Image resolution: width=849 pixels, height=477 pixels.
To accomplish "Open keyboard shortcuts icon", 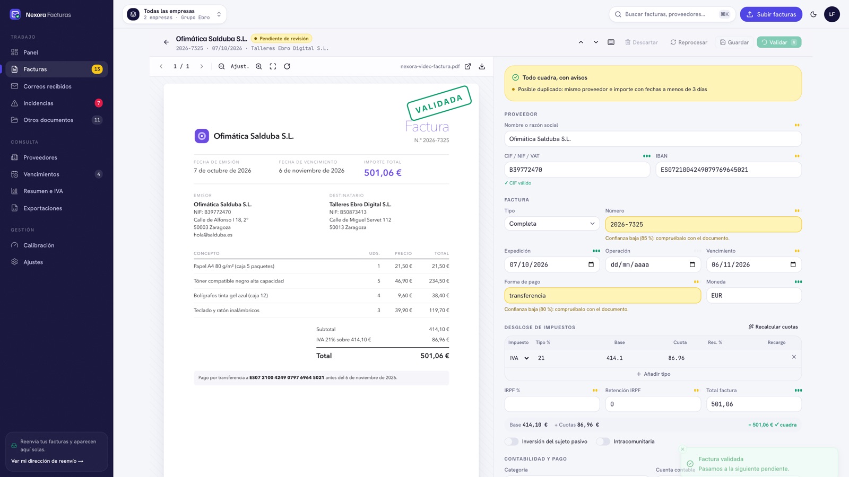I will [x=611, y=42].
